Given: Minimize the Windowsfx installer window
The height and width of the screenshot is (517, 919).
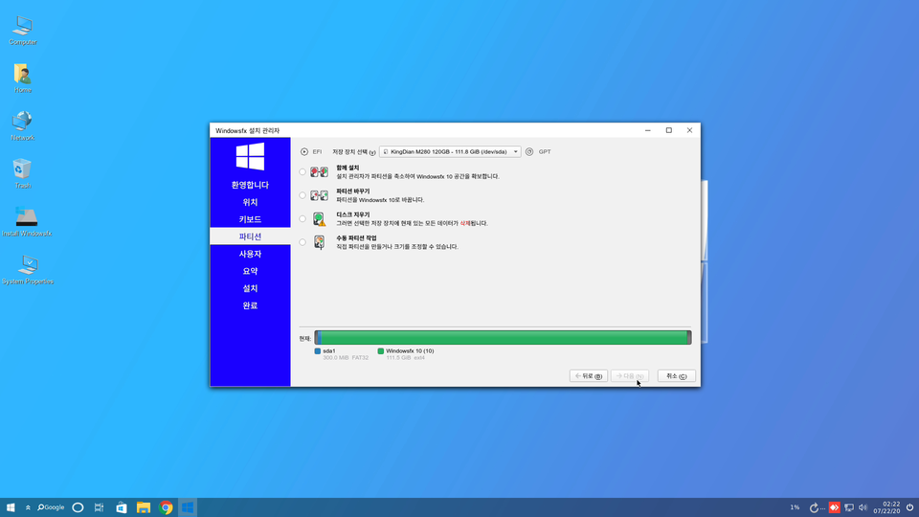Looking at the screenshot, I should pyautogui.click(x=648, y=130).
